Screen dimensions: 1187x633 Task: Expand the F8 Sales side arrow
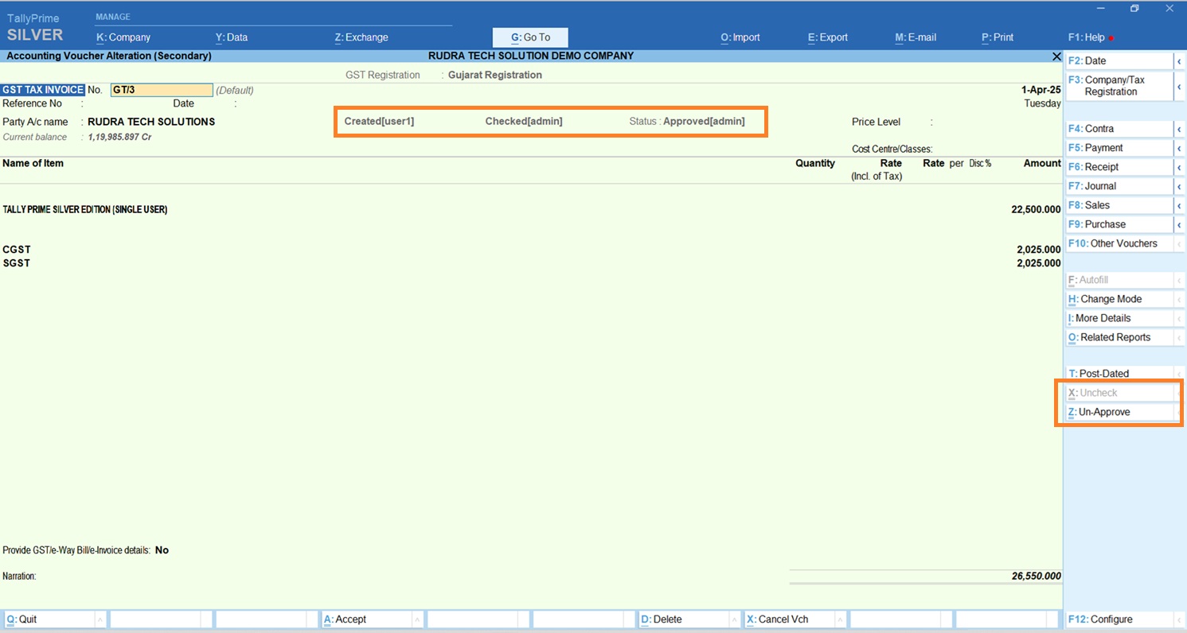point(1178,205)
